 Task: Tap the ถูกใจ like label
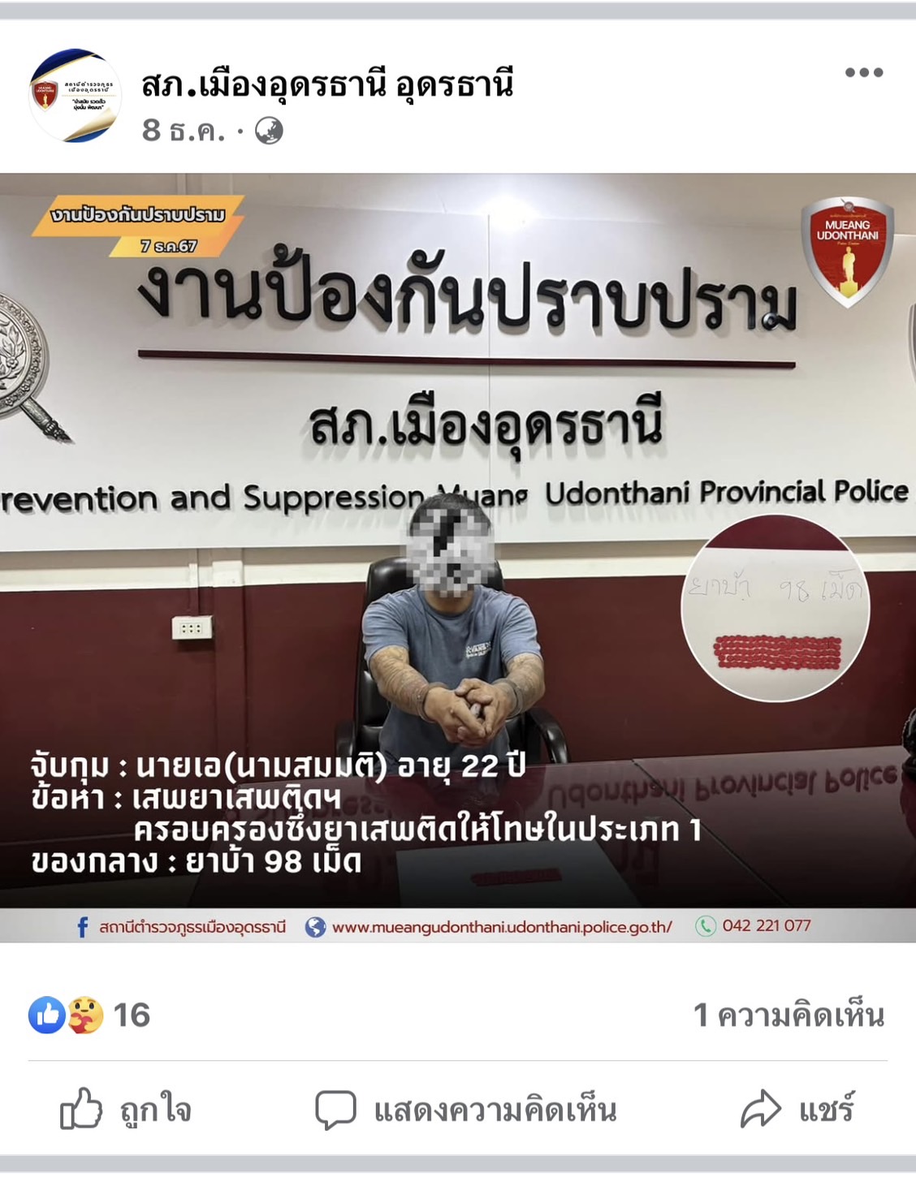(x=156, y=1109)
